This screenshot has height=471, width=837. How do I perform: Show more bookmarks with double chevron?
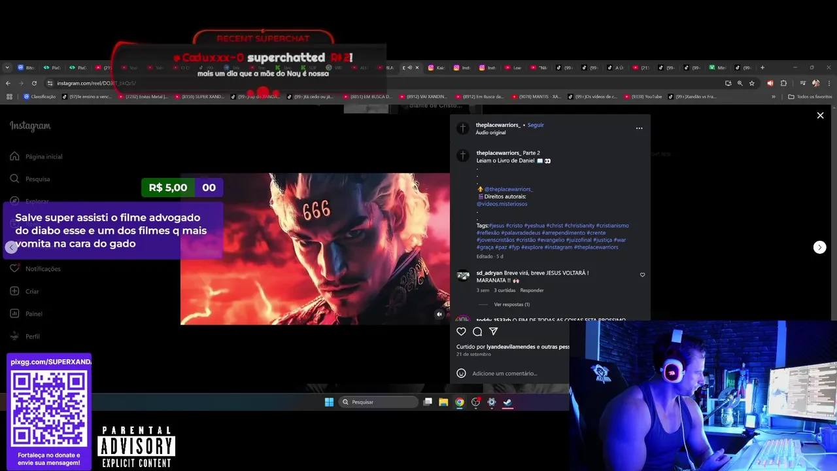click(774, 96)
